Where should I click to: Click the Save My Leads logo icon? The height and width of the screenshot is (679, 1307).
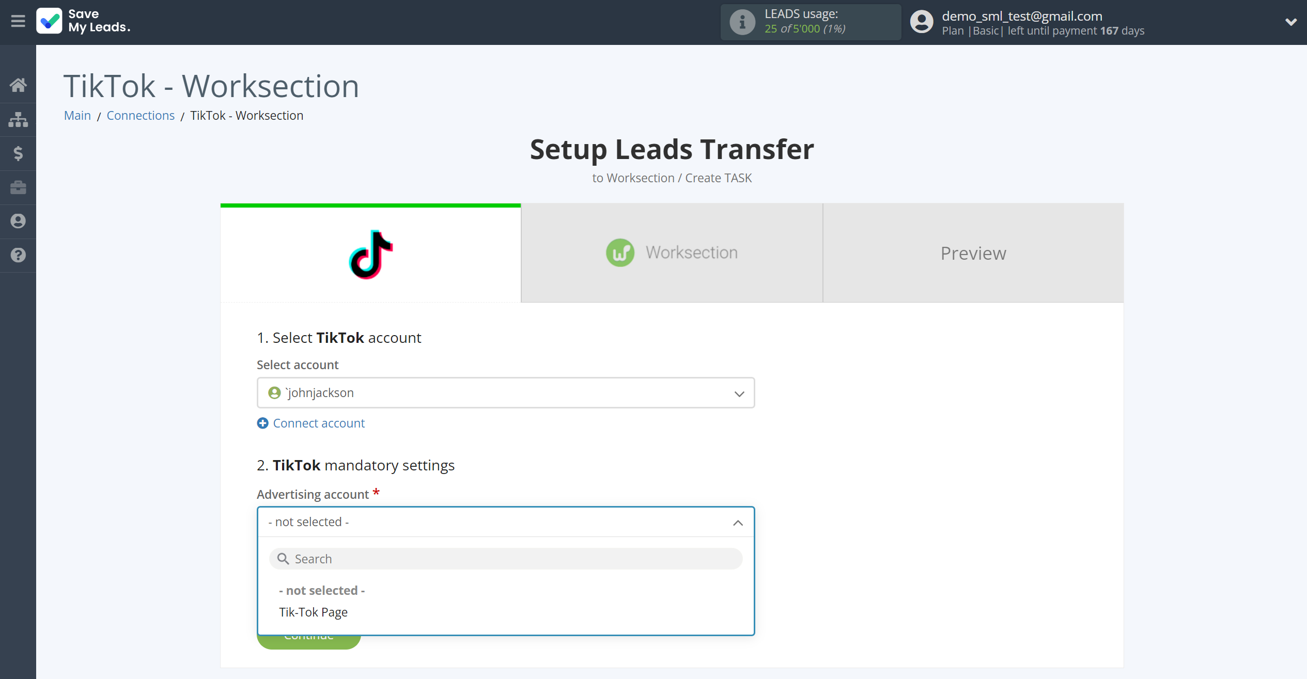pos(49,21)
